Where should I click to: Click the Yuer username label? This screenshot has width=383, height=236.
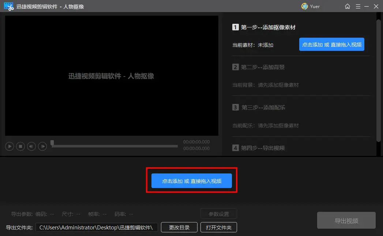pyautogui.click(x=315, y=7)
